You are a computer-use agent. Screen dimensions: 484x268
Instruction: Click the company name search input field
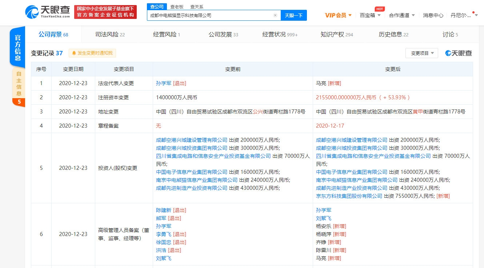211,15
